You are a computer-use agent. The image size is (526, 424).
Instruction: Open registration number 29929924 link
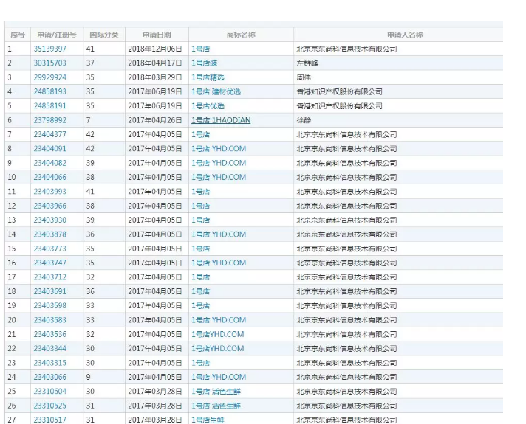(x=49, y=77)
